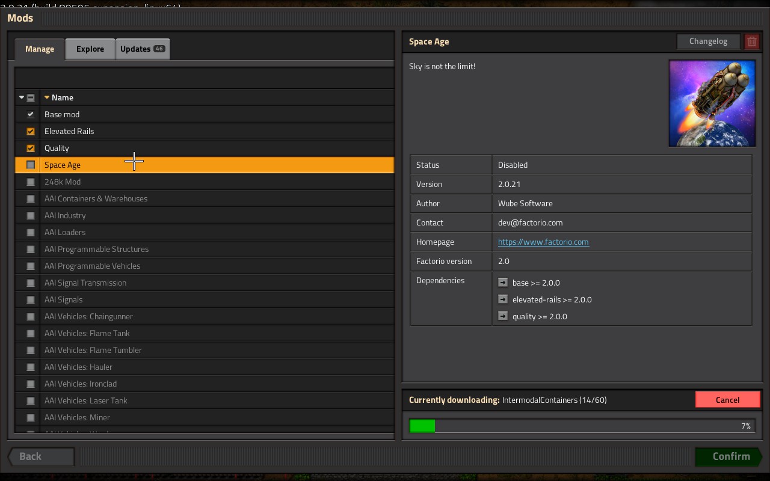Go Back from the Mods screen
The width and height of the screenshot is (770, 481).
(x=41, y=456)
